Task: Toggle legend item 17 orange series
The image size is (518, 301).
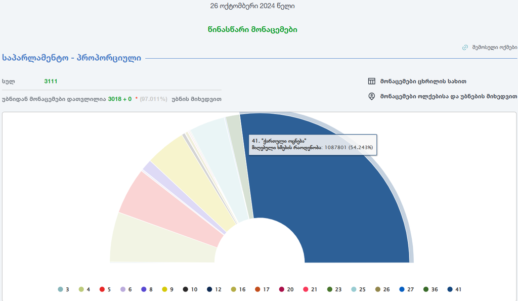Action: point(263,289)
